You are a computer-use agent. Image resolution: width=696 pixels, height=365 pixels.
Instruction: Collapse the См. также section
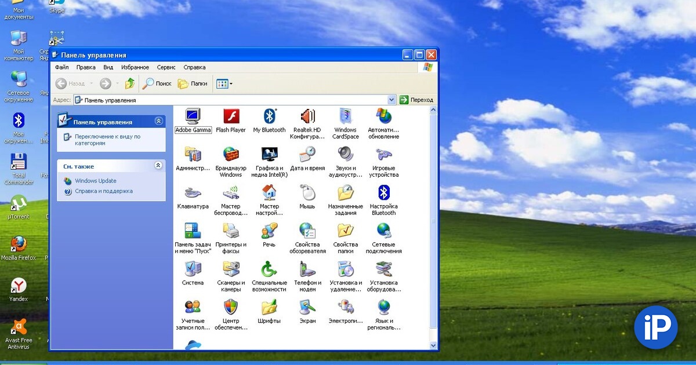click(159, 166)
